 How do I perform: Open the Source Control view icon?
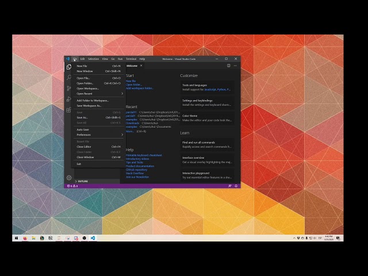tap(69, 88)
